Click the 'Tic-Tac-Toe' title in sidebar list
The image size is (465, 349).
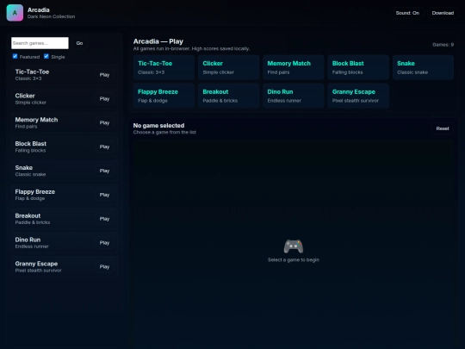tap(32, 72)
